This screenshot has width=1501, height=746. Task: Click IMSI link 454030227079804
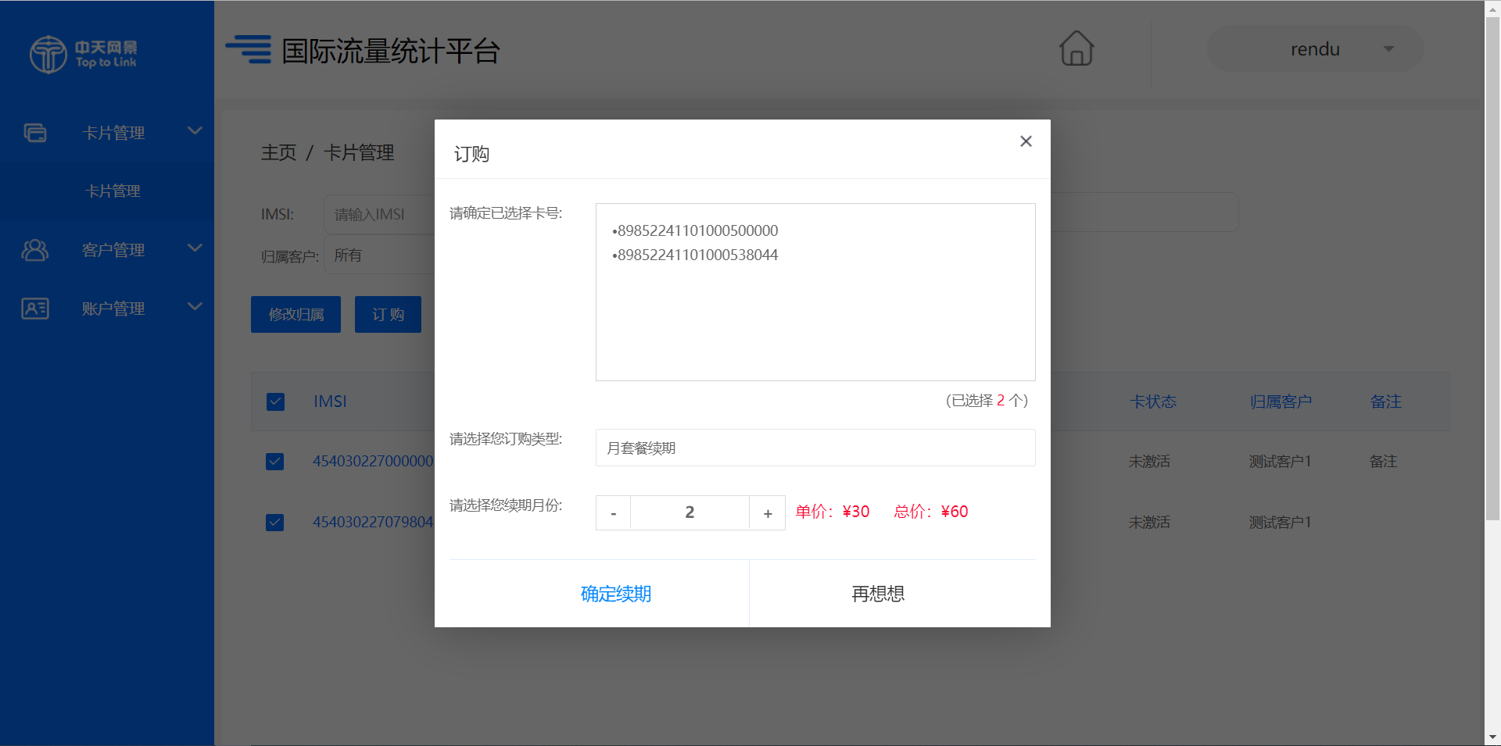[x=373, y=522]
